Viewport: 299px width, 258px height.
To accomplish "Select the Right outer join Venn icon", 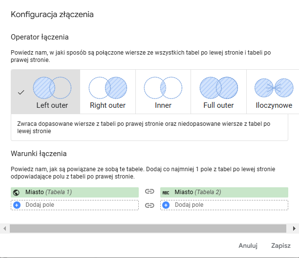I will click(x=107, y=88).
